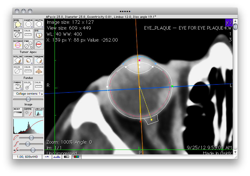The width and height of the screenshot is (250, 176).
Task: Click the Find tool icon
Action: (x=28, y=44)
